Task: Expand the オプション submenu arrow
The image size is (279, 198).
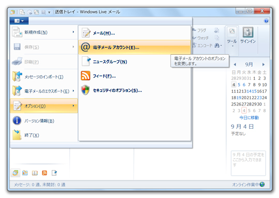Action: pos(73,105)
